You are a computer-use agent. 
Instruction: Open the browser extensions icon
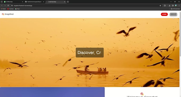(x=165, y=6)
